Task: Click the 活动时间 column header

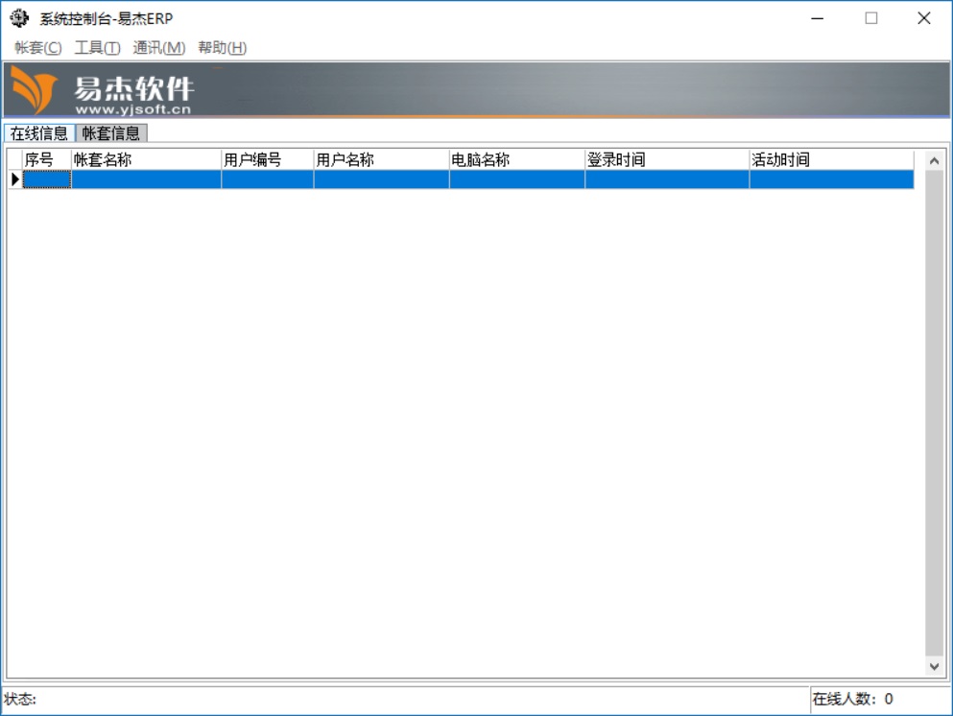Action: pyautogui.click(x=831, y=160)
